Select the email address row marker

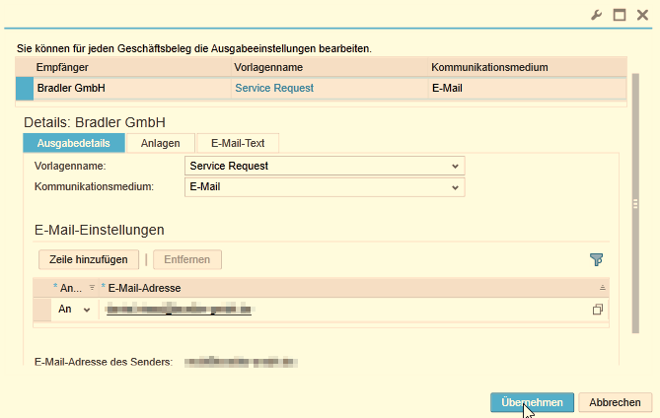click(x=41, y=310)
